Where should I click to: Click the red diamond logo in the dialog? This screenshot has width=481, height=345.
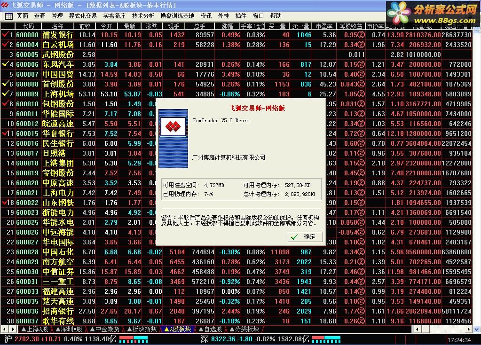click(173, 126)
